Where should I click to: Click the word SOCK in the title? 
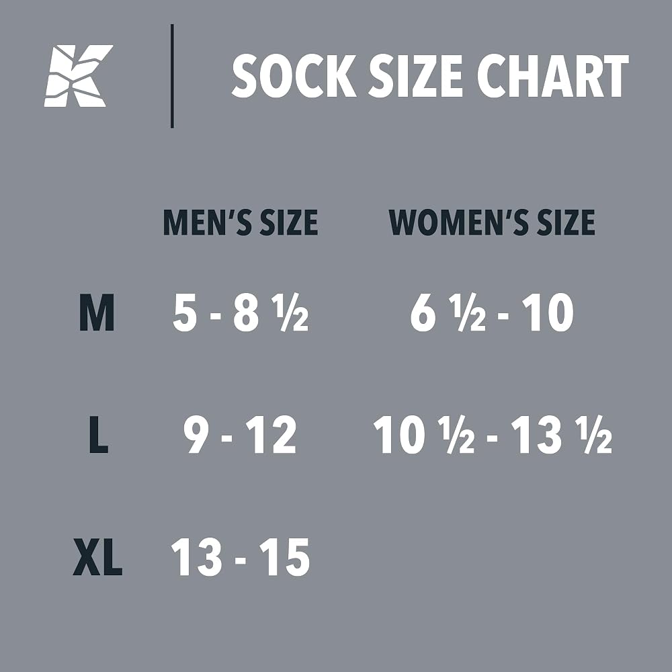click(x=294, y=76)
